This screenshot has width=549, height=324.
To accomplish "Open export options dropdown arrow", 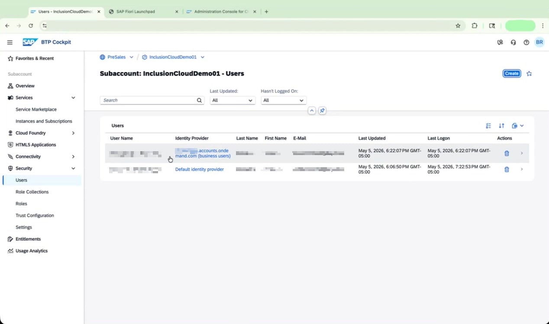I will [x=522, y=126].
